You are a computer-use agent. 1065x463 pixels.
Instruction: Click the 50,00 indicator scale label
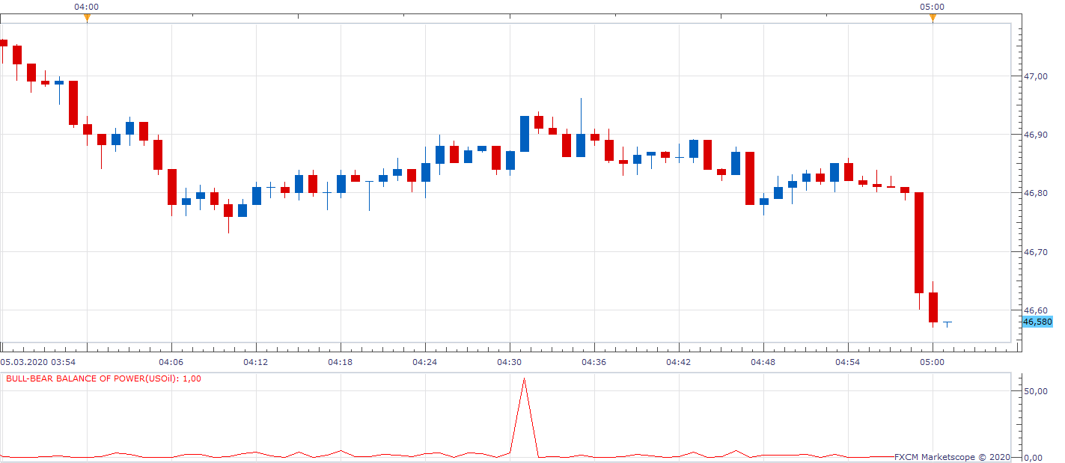[1037, 391]
